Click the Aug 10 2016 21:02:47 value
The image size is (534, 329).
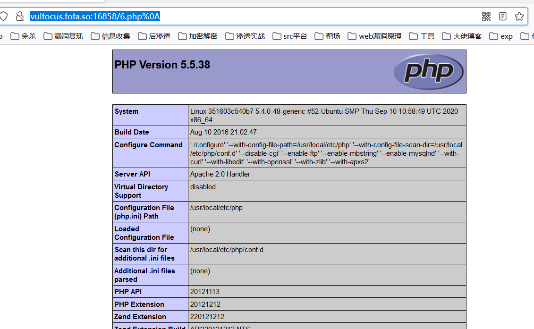coord(223,132)
